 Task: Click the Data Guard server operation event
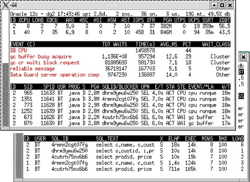pos(55,75)
